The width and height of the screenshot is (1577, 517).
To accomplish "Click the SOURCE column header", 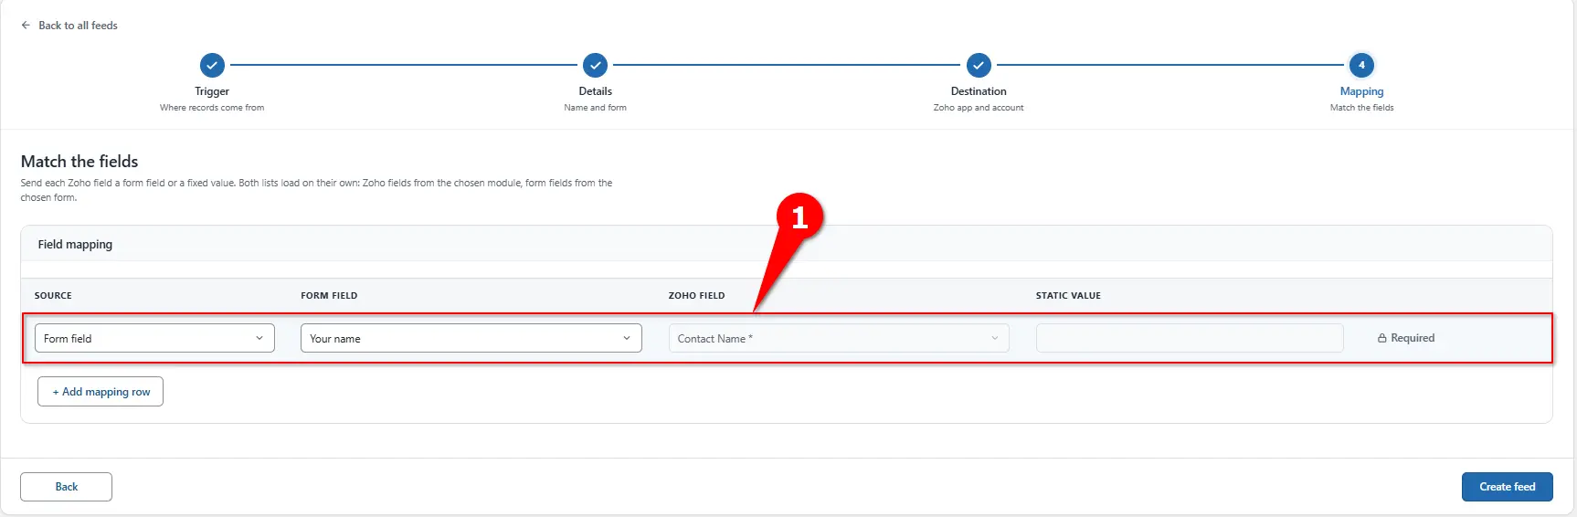I will point(53,296).
